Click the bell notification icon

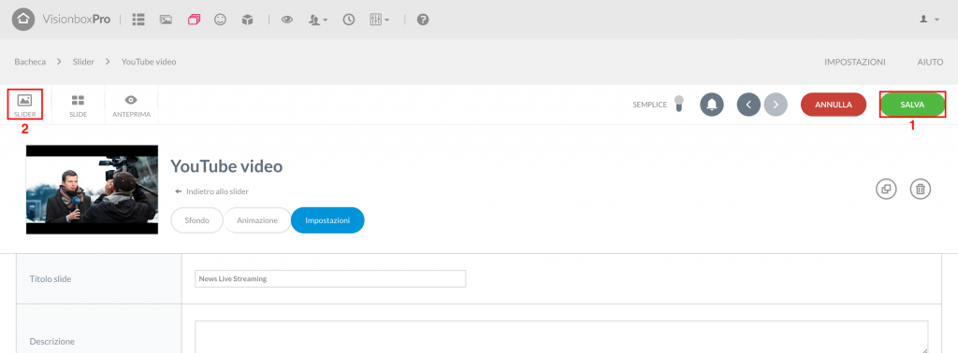[x=712, y=105]
